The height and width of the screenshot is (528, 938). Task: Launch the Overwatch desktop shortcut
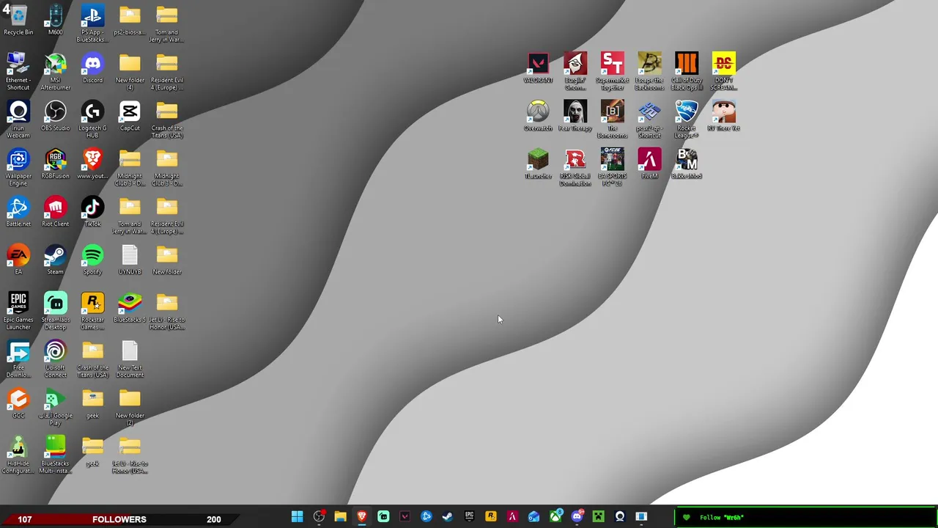pos(538,116)
